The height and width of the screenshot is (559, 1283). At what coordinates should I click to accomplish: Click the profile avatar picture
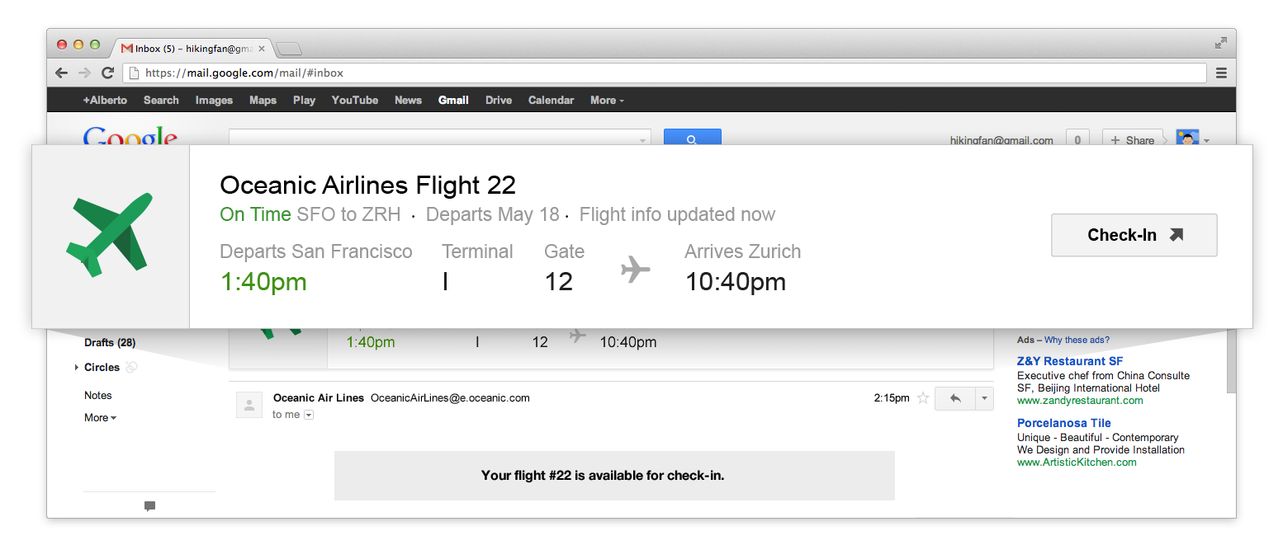click(x=1187, y=138)
